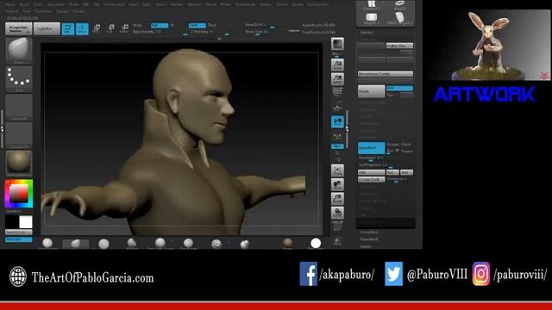Toggle the Alternate button under SwitchColor
Image resolution: width=552 pixels, height=310 pixels.
pyautogui.click(x=19, y=239)
